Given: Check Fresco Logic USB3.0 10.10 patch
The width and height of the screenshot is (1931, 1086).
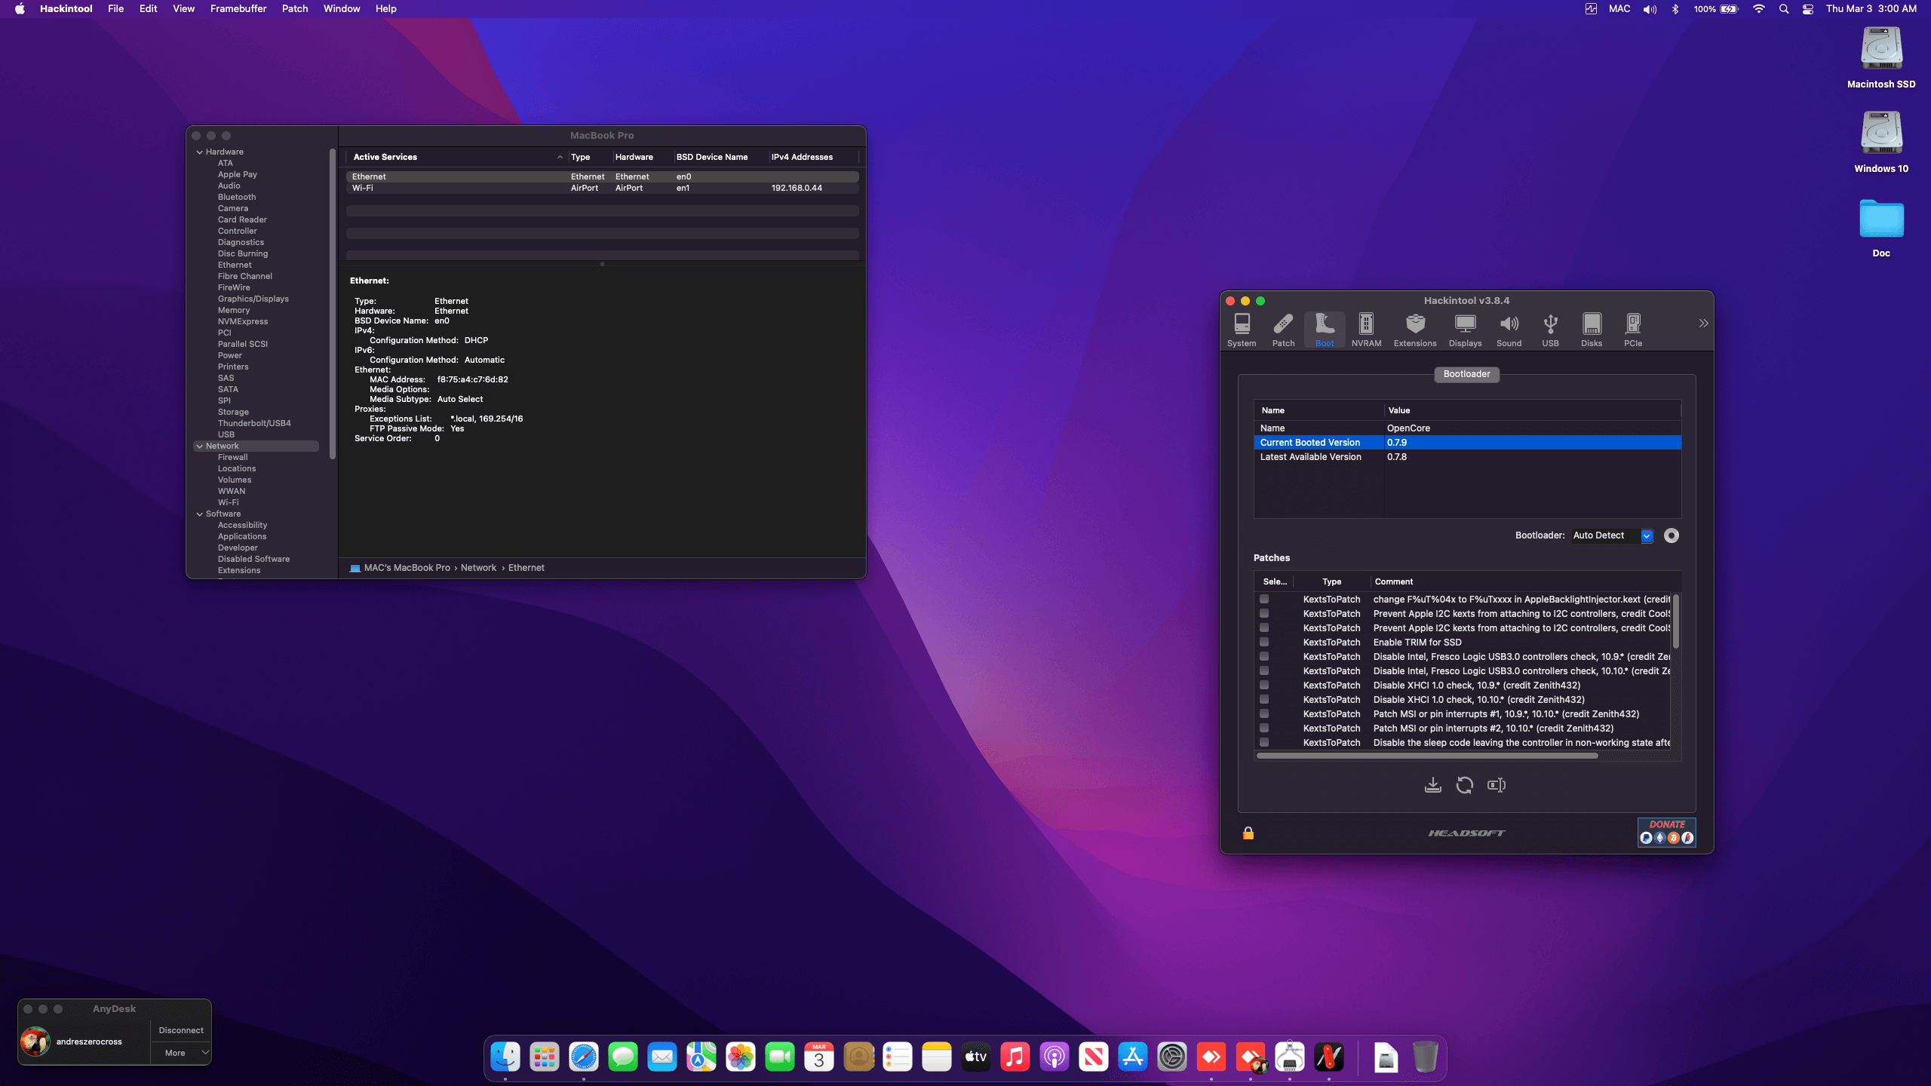Looking at the screenshot, I should 1264,670.
